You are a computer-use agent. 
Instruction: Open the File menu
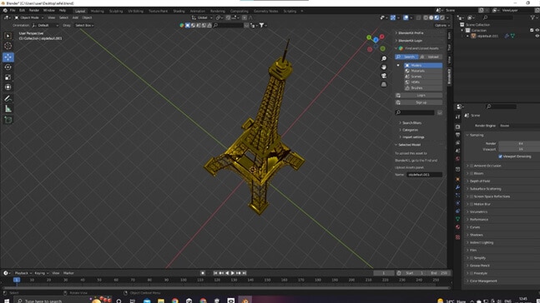pos(13,10)
